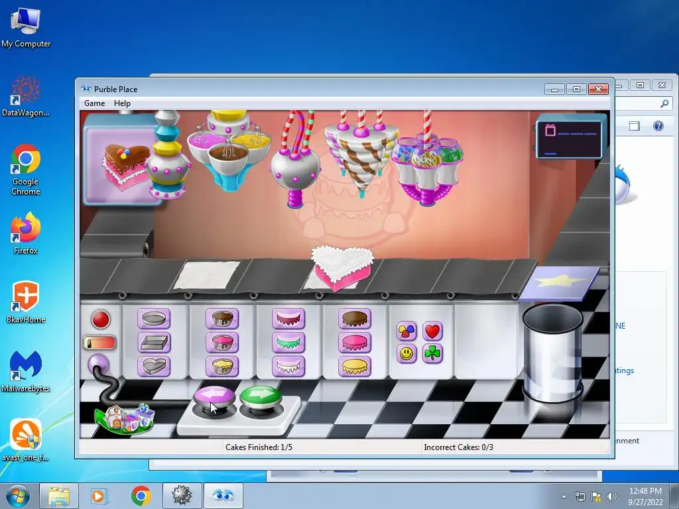Image resolution: width=679 pixels, height=509 pixels.
Task: Click the heart cake on the conveyor
Action: [342, 268]
